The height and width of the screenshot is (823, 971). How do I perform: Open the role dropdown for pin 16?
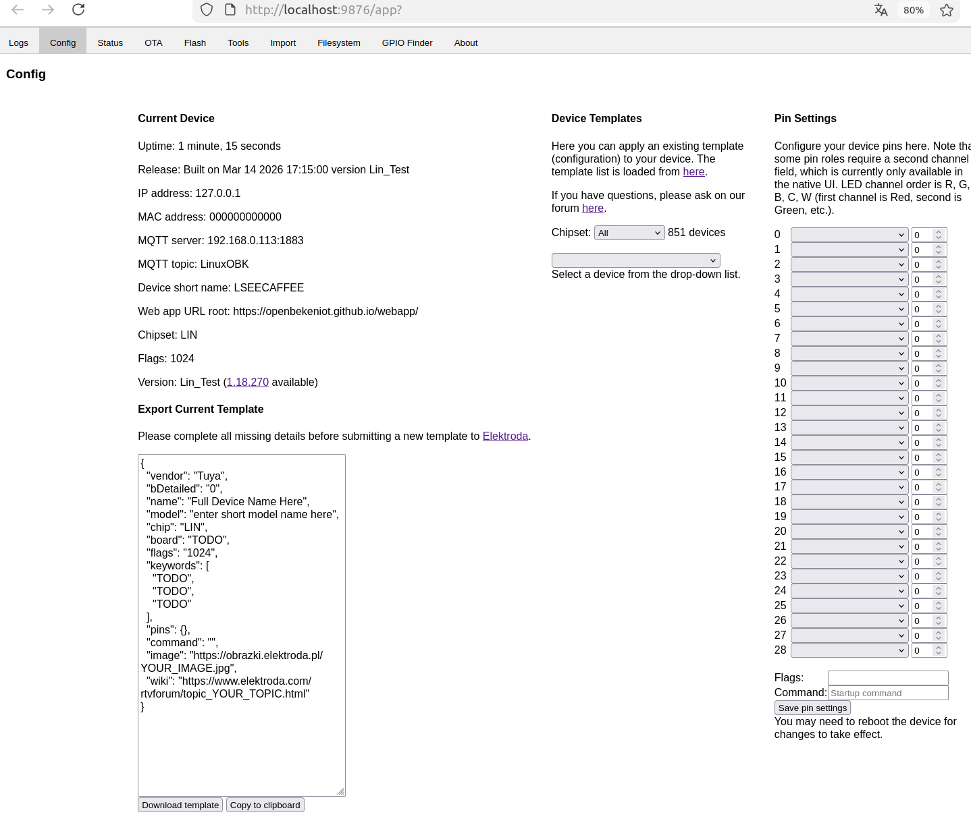point(849,472)
